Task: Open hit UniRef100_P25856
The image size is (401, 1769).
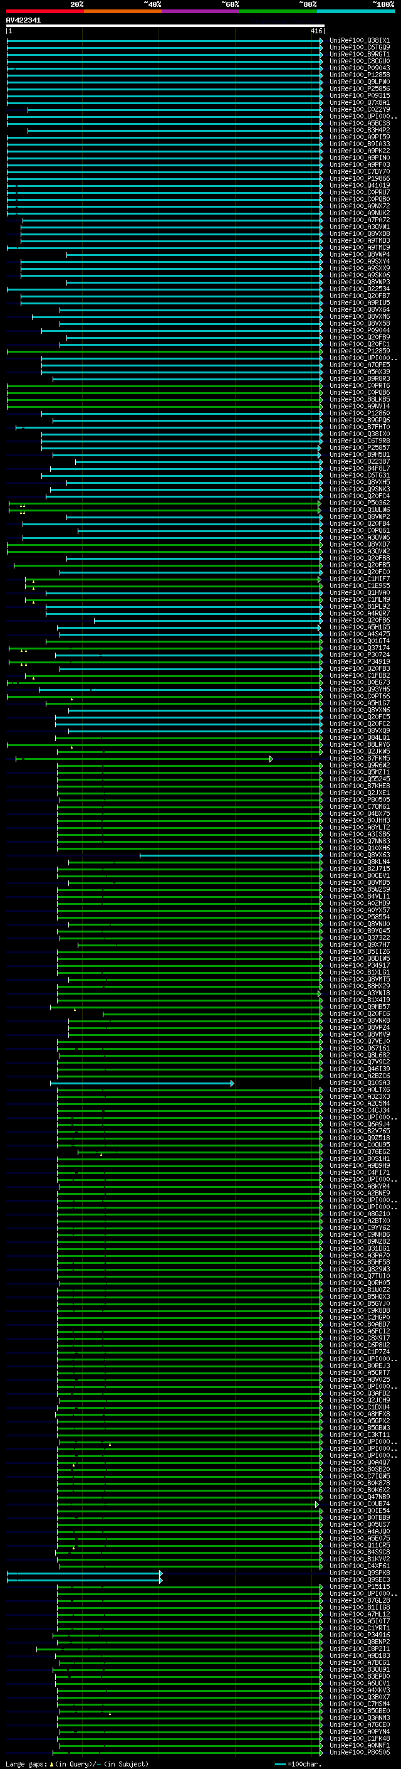Action: [360, 88]
